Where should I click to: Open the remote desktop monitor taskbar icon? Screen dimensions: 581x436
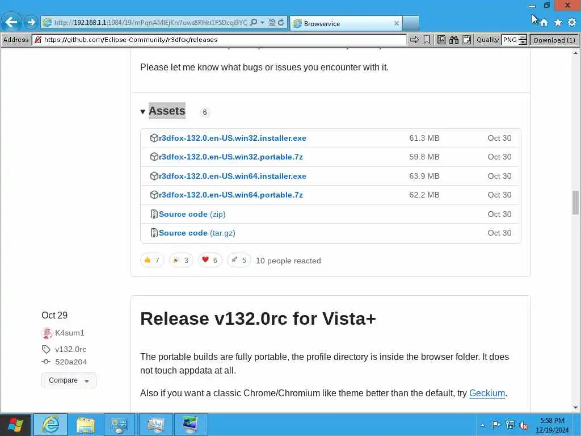[191, 425]
